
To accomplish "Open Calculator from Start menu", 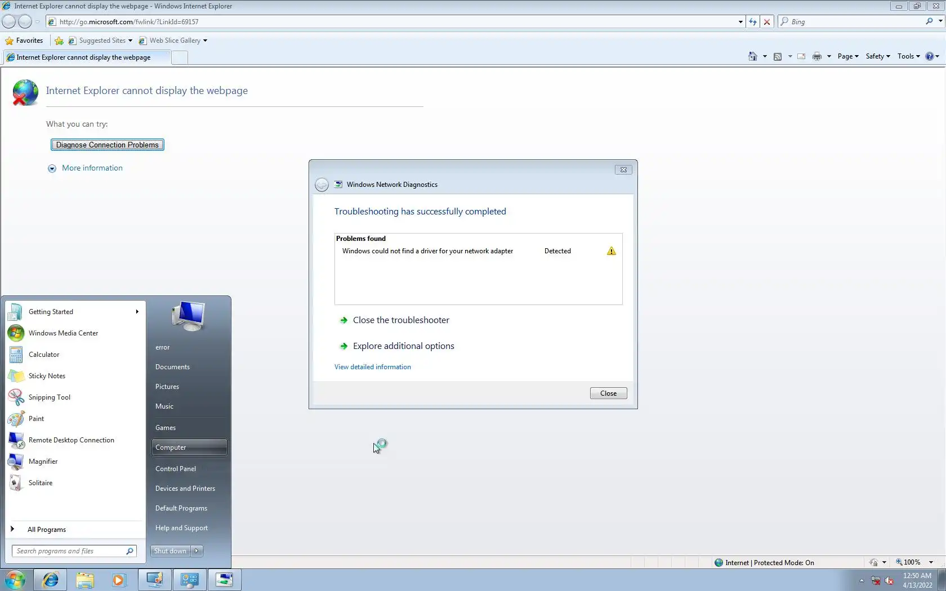I will point(75,355).
